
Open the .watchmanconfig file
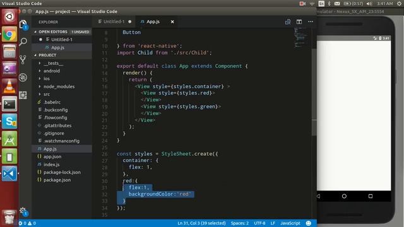61,141
